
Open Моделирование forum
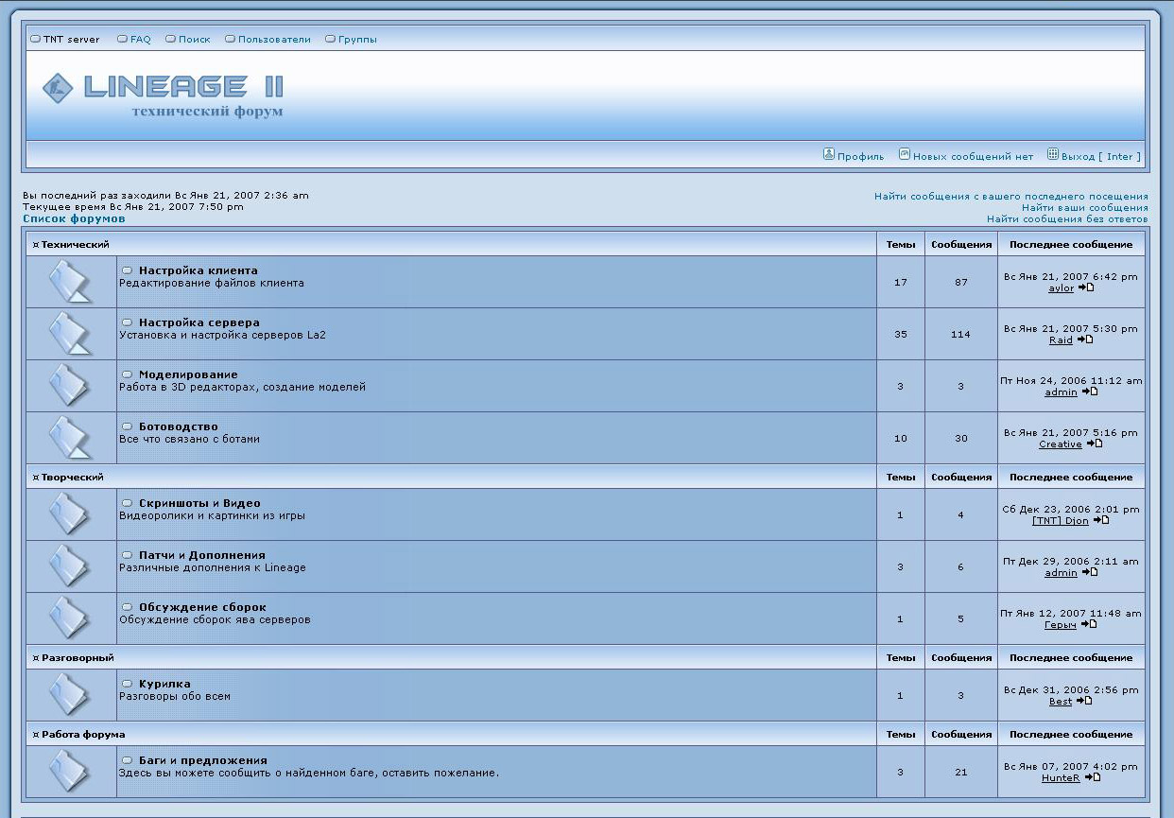(x=188, y=374)
